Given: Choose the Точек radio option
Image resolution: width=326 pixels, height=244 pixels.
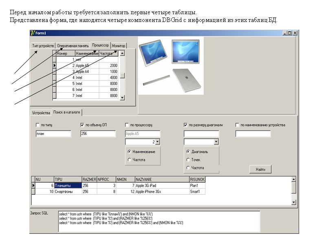Looking at the screenshot, I should pyautogui.click(x=188, y=160).
